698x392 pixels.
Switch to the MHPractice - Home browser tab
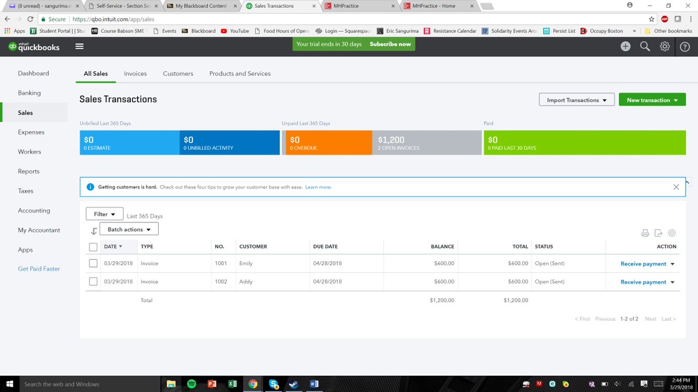point(440,6)
